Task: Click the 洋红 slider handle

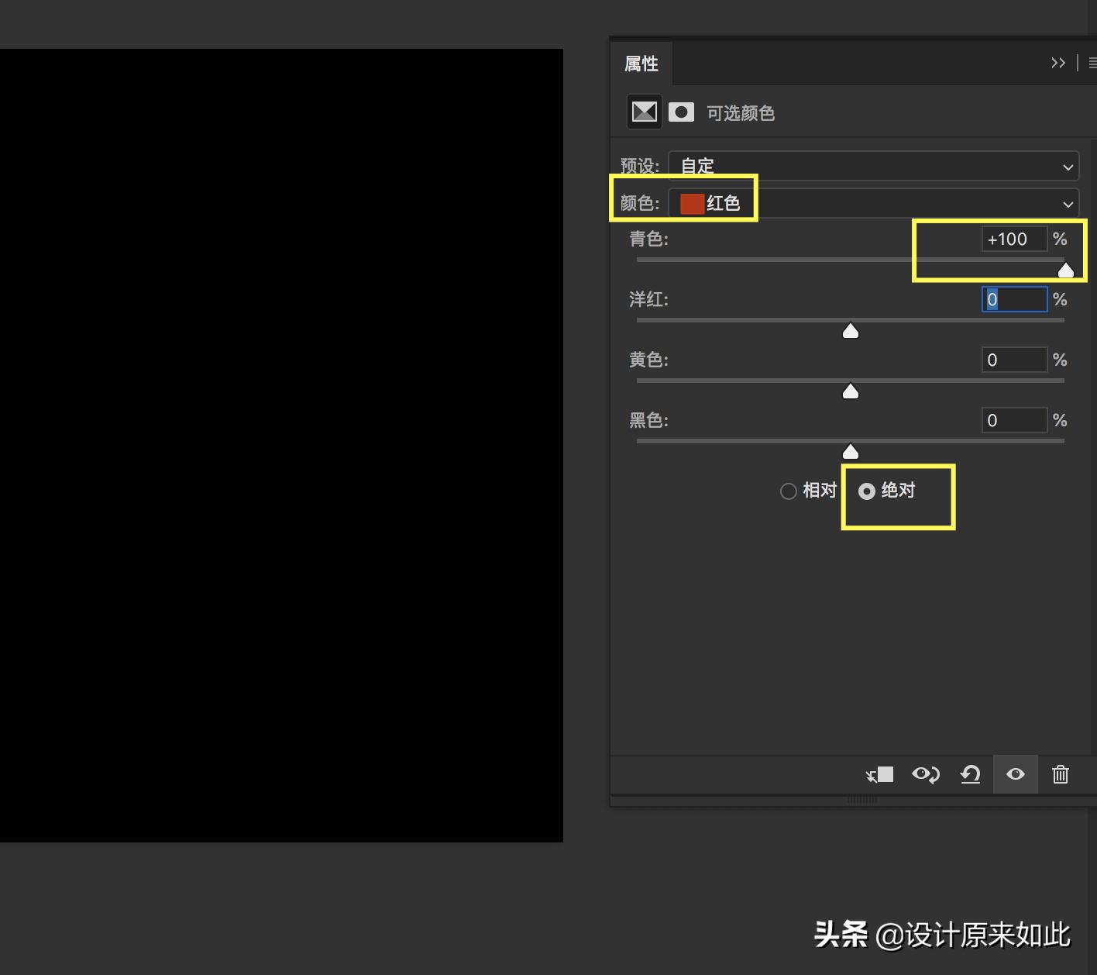Action: [851, 331]
